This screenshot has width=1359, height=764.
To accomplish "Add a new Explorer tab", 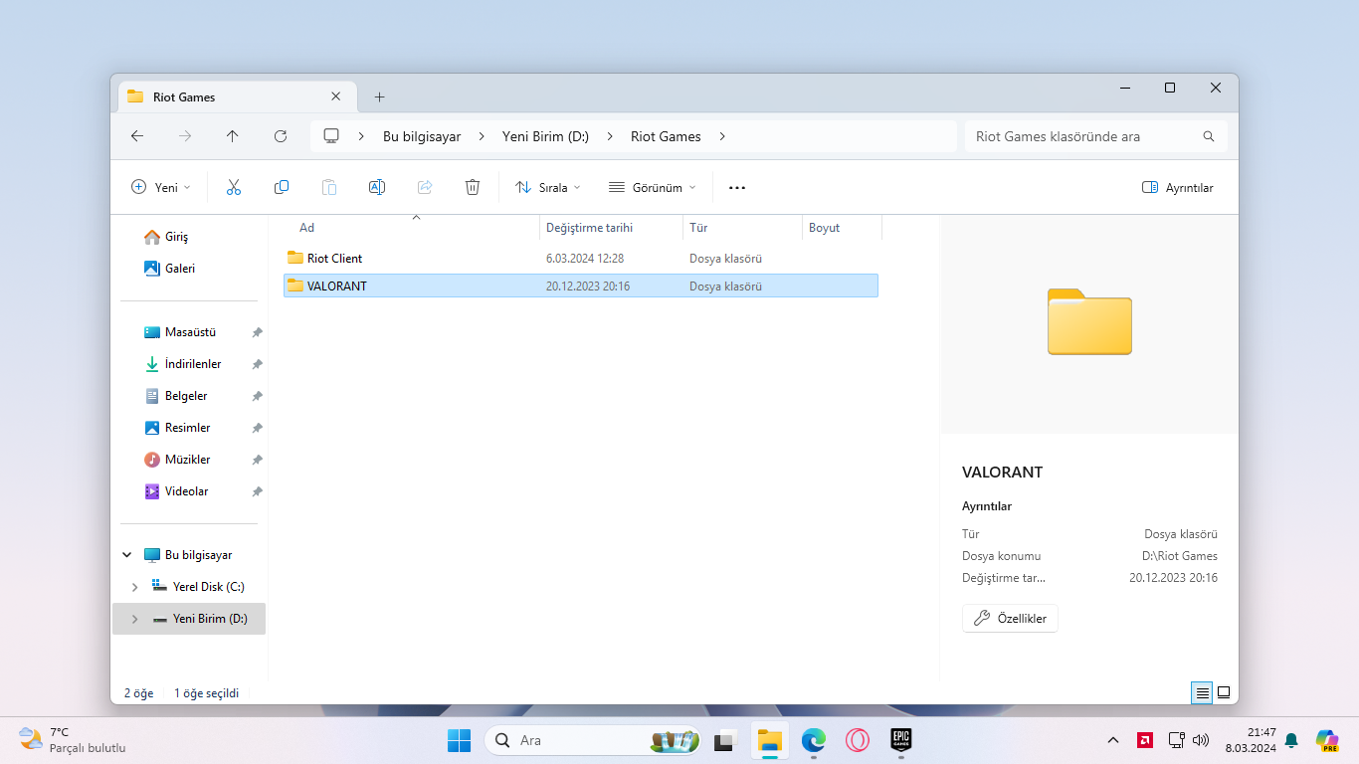I will pyautogui.click(x=379, y=96).
